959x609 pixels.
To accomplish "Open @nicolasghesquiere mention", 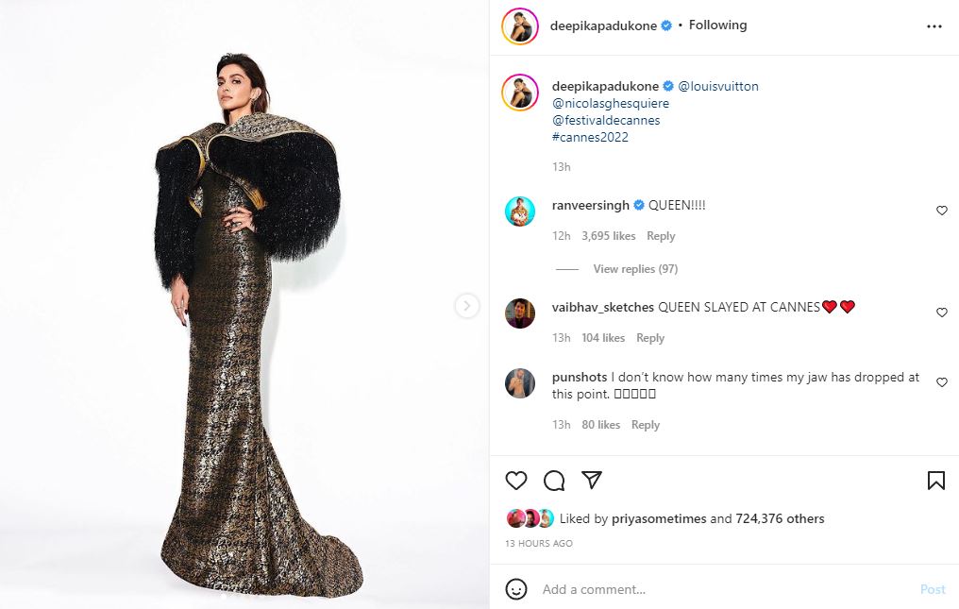I will tap(611, 104).
